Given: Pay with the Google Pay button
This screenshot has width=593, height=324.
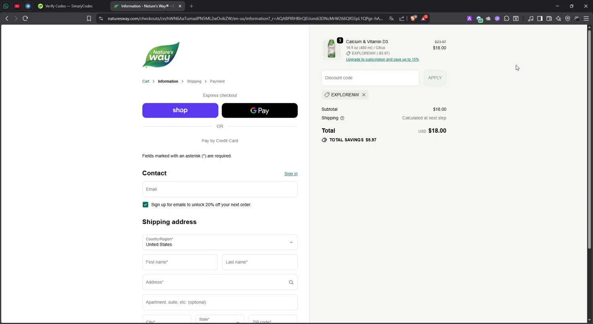Looking at the screenshot, I should click(260, 111).
